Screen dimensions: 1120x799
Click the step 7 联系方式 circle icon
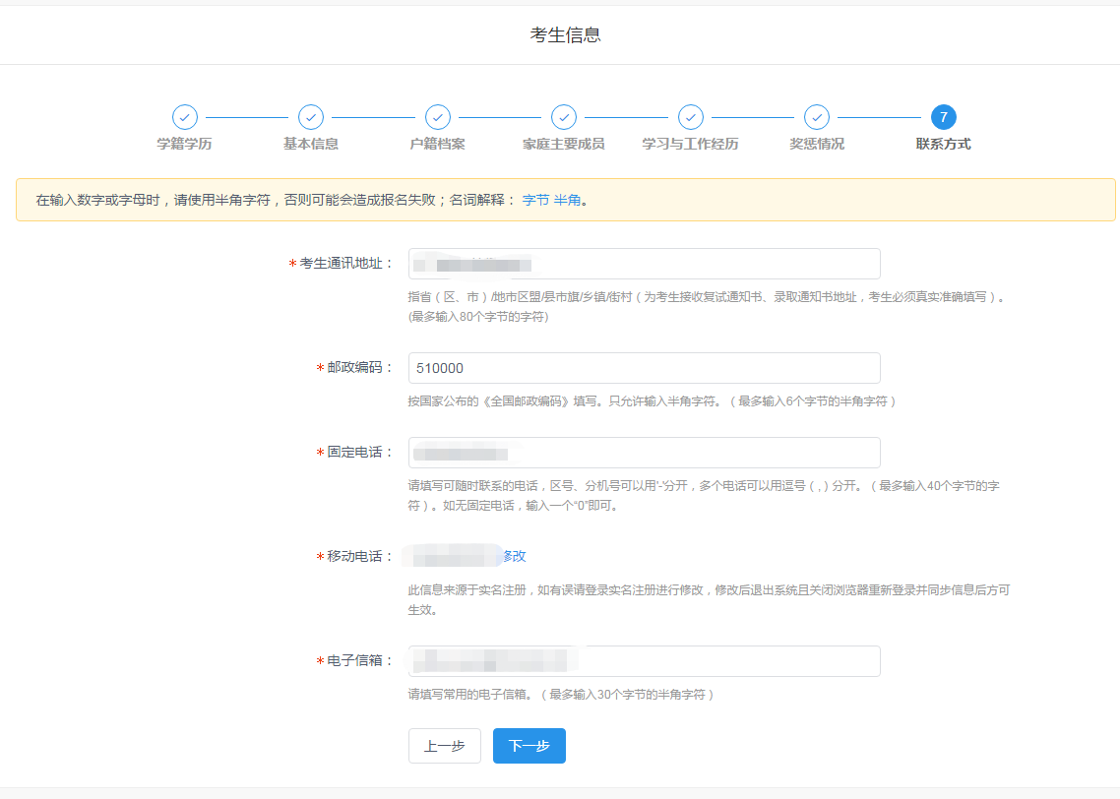click(x=943, y=117)
